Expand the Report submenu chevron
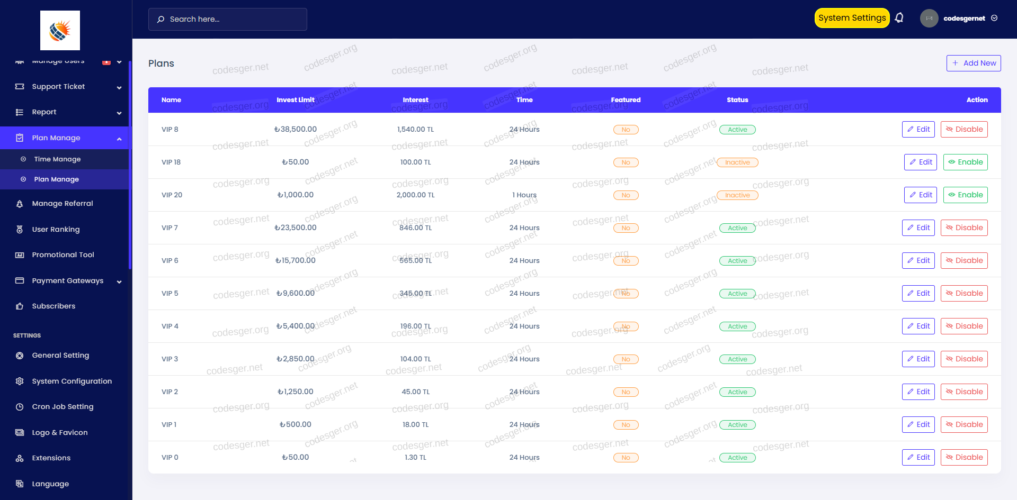 [x=119, y=113]
